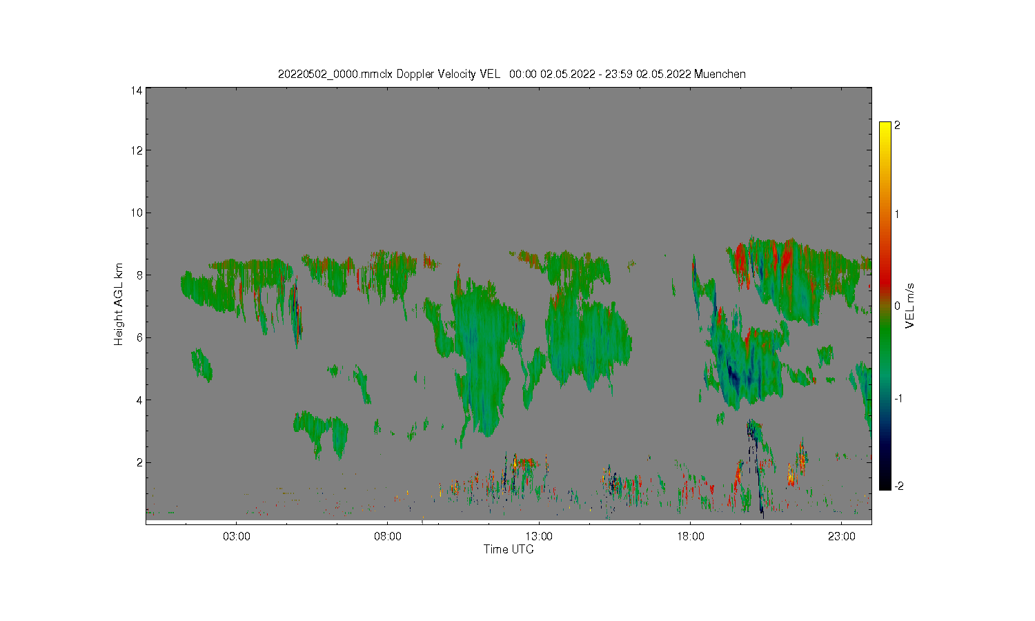Click the 08:00 time tick label
1035x621 pixels.
click(x=388, y=536)
